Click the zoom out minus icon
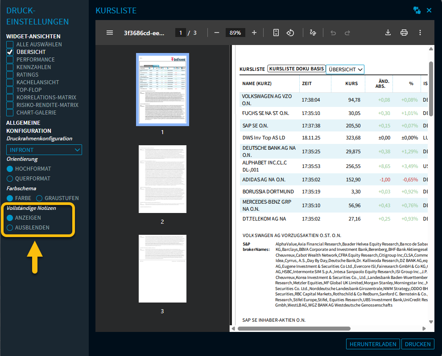Screen dimensions: 442x356 pos(217,33)
